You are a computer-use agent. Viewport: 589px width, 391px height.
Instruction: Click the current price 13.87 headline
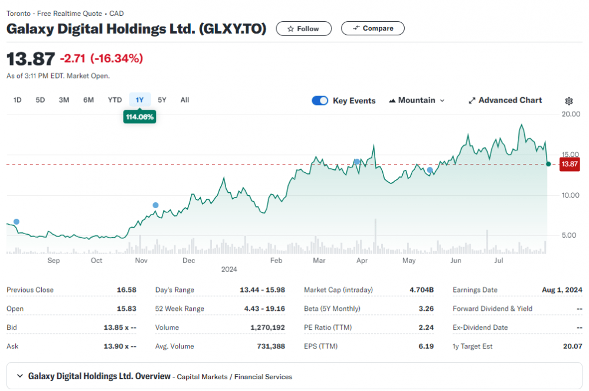click(x=31, y=59)
